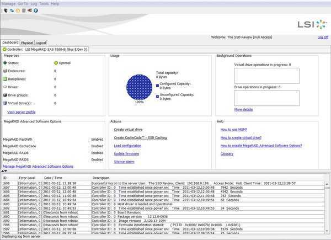Expand log panel with the up arrow
The image size is (331, 240).
3,171
